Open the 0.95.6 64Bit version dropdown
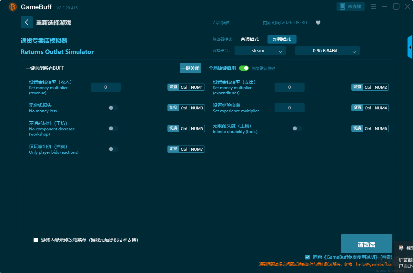 pyautogui.click(x=327, y=51)
